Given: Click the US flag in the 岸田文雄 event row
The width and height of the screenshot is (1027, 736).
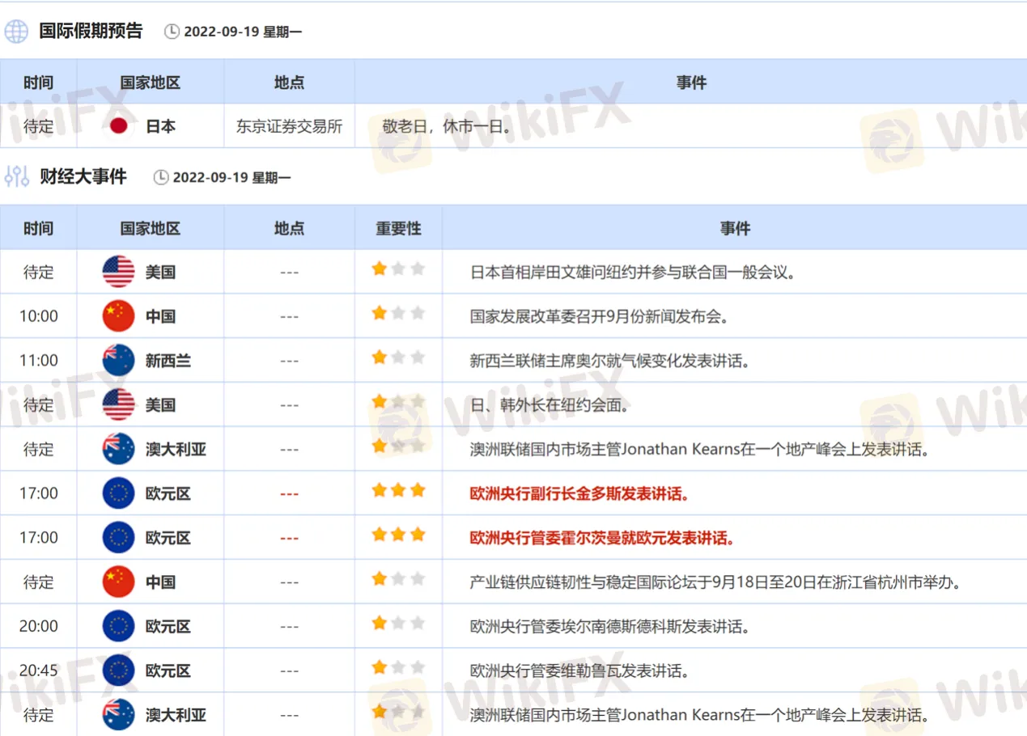Looking at the screenshot, I should [119, 272].
